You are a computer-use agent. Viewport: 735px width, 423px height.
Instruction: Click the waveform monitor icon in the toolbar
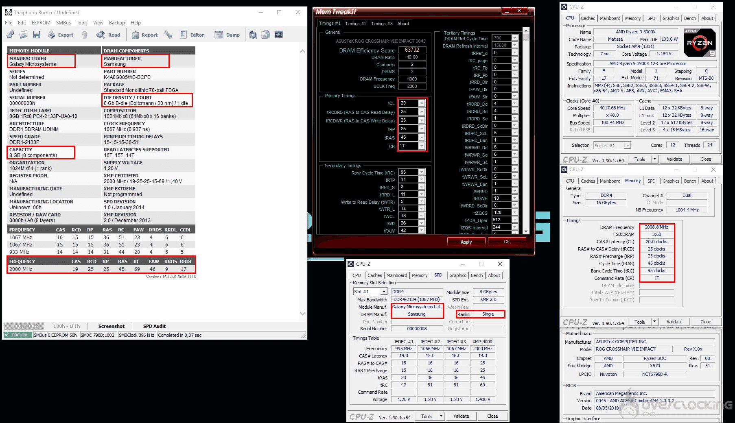[279, 35]
